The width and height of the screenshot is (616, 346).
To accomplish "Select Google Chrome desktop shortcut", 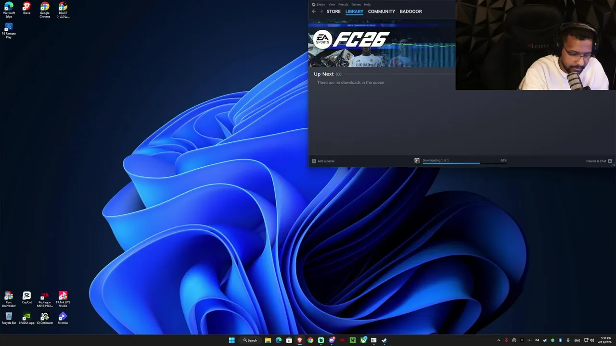I will [45, 10].
